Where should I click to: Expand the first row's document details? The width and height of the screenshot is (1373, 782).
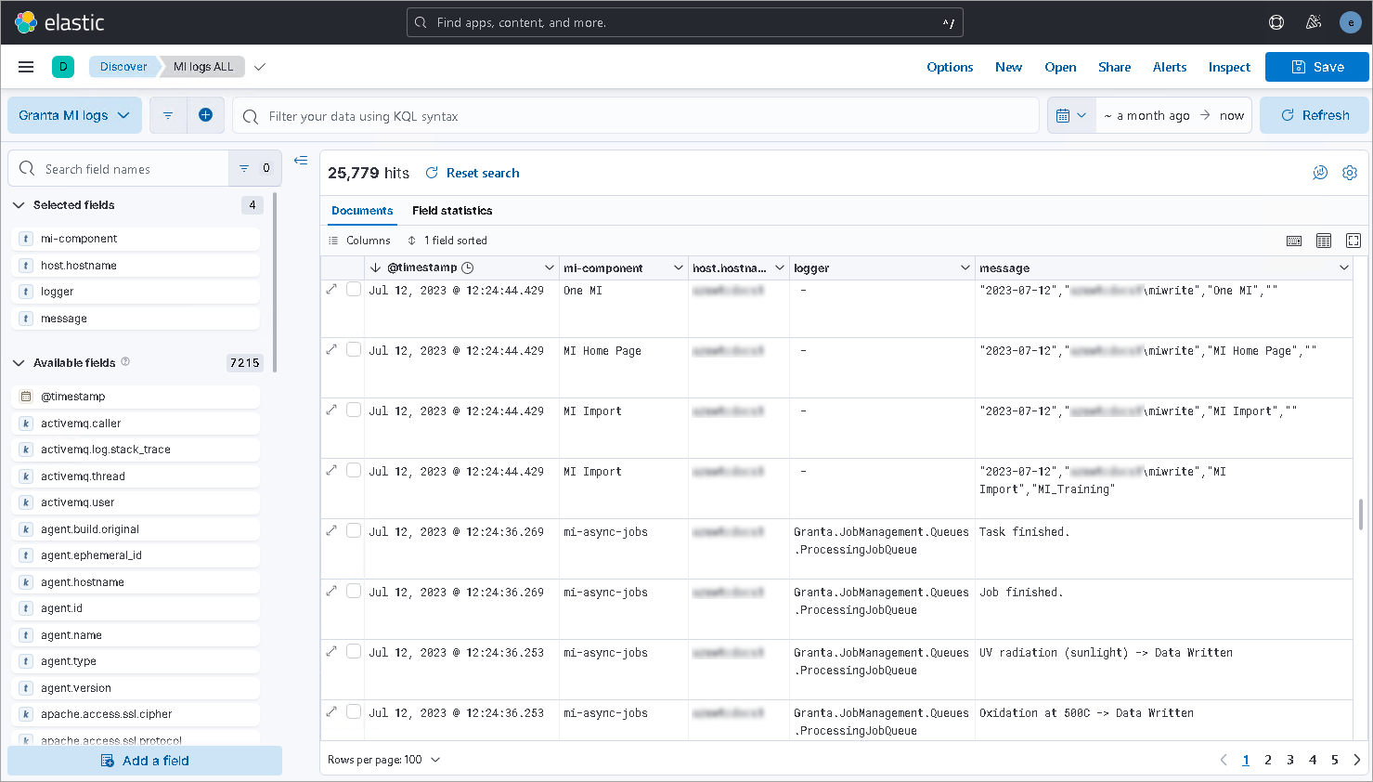(x=331, y=290)
